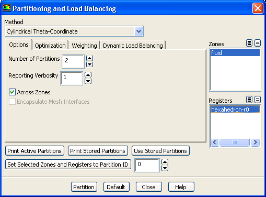Select hexahedron-r0 in Registers list

[235, 110]
